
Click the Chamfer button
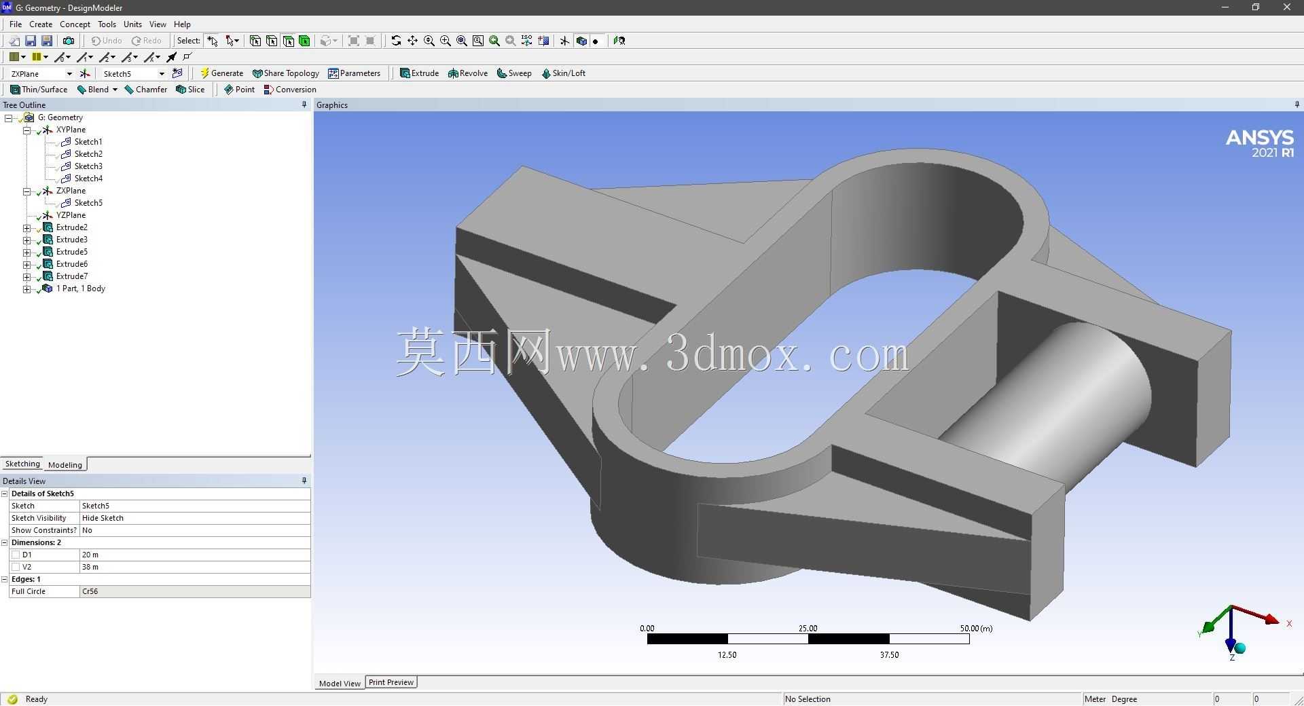point(145,90)
